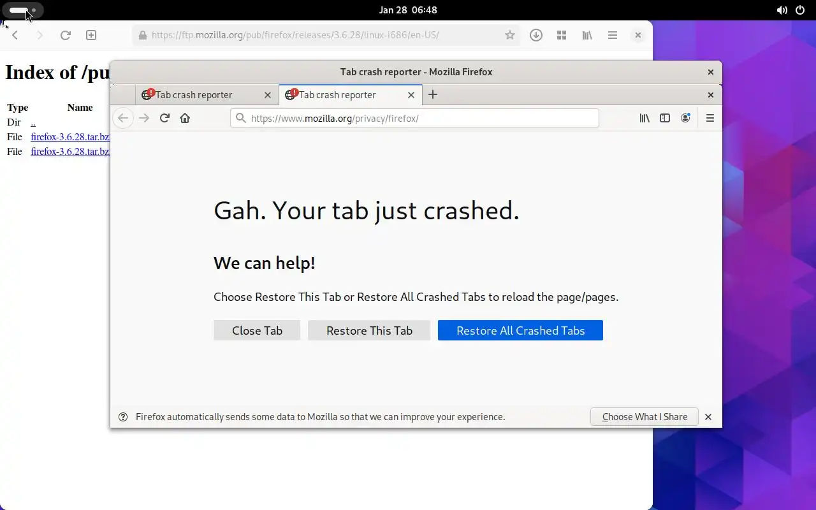816x510 pixels.
Task: Click the Back arrow in background browser
Action: [15, 35]
